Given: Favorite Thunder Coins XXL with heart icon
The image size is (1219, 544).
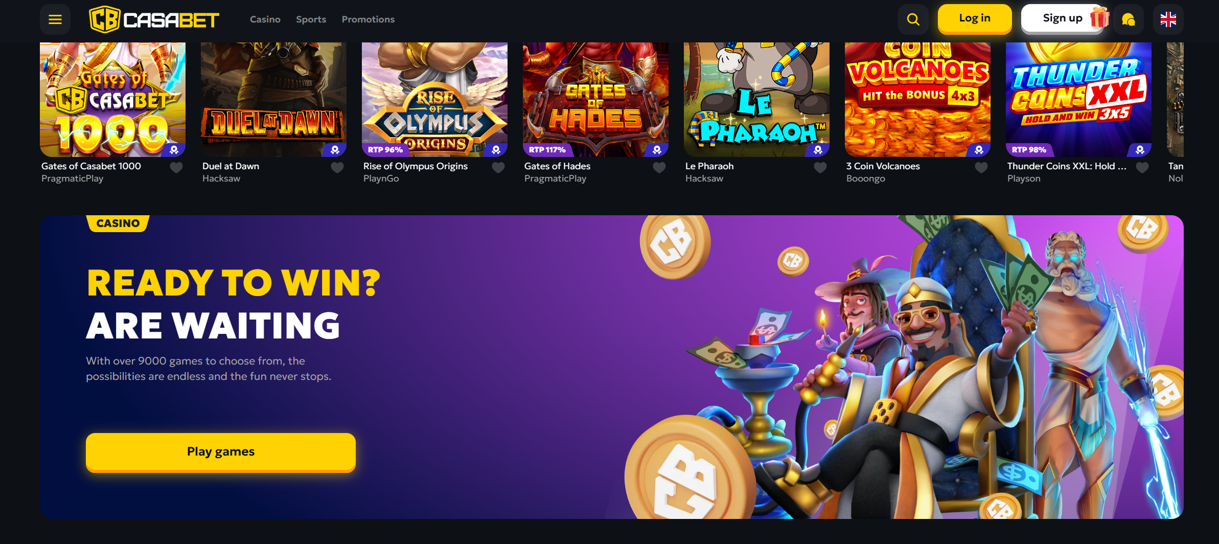Looking at the screenshot, I should pyautogui.click(x=1142, y=168).
